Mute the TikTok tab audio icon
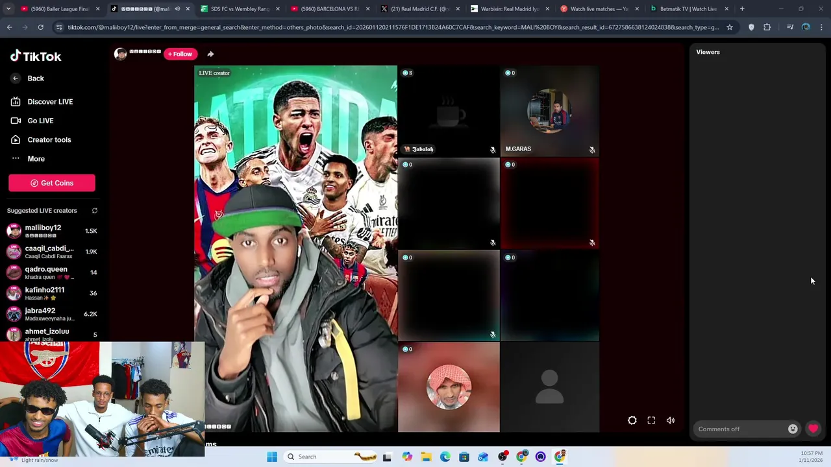The height and width of the screenshot is (467, 831). click(x=177, y=9)
